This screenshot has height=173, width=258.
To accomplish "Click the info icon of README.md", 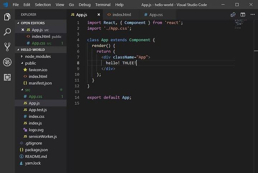I will coord(21,157).
